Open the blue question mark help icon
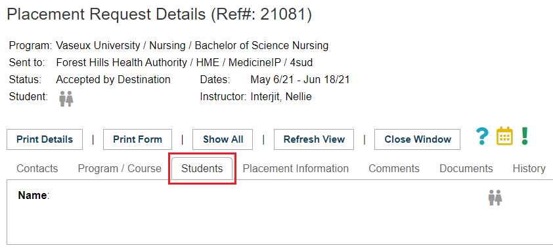553x252 pixels. [x=482, y=136]
